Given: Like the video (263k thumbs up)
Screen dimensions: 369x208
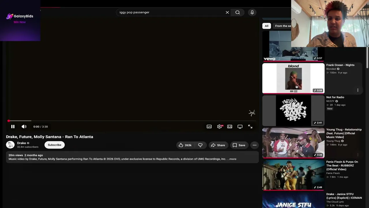Looking at the screenshot, I should tap(185, 145).
